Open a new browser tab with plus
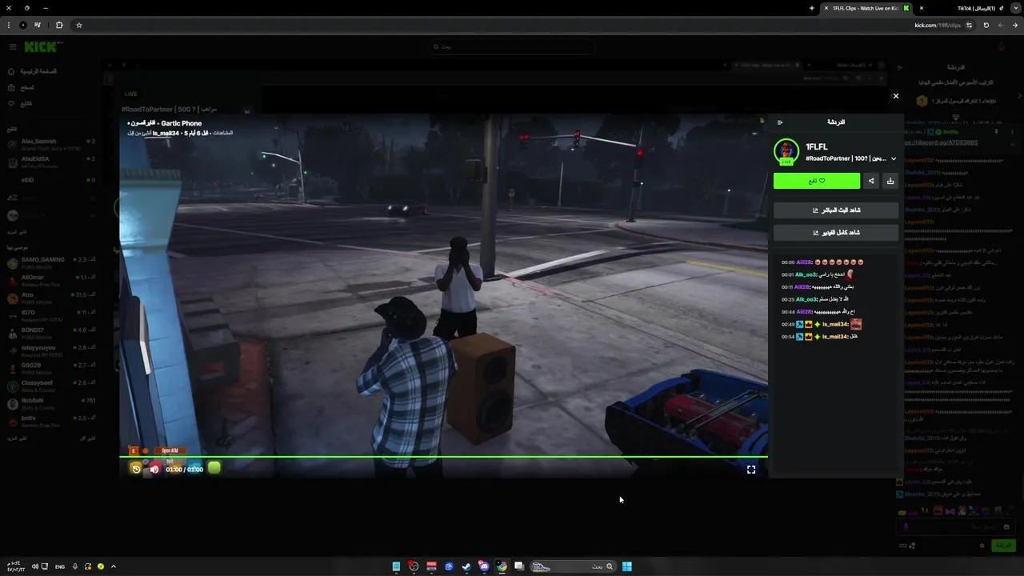1024x576 pixels. coord(812,8)
